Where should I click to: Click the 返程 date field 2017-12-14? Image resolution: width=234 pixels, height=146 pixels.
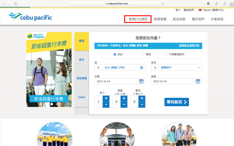172,81
